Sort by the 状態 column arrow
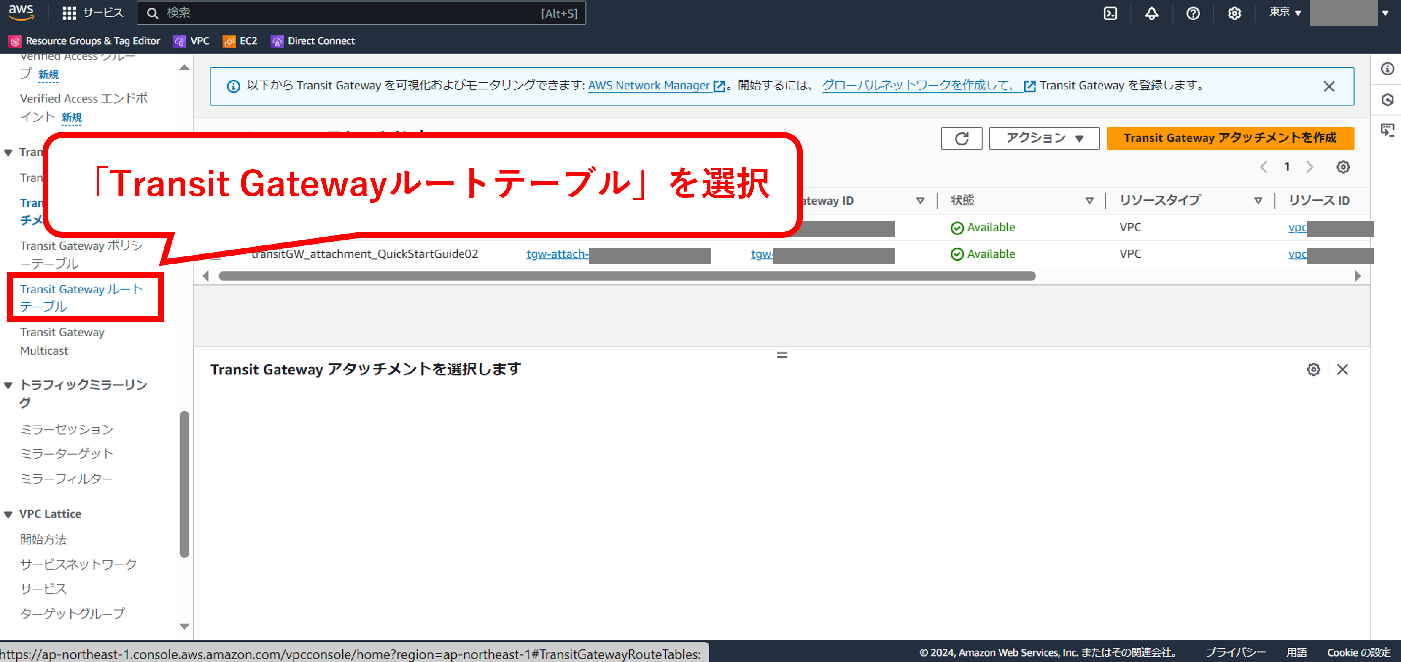This screenshot has width=1401, height=662. point(1089,201)
